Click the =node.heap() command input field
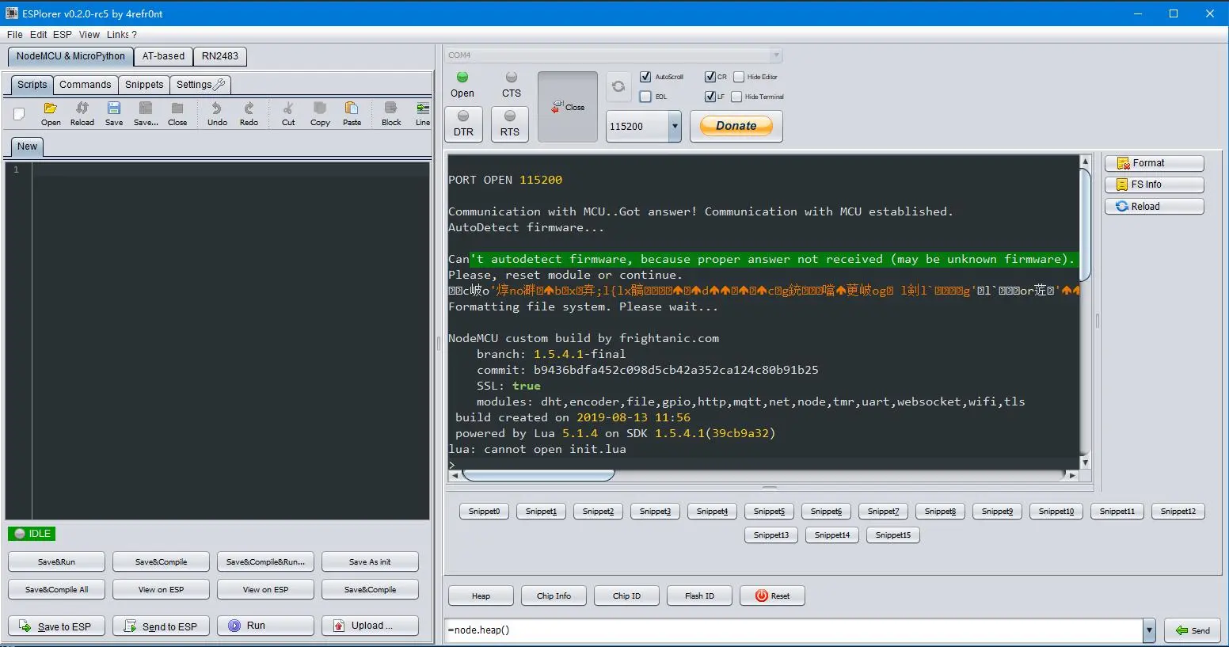The width and height of the screenshot is (1229, 647). pos(792,630)
